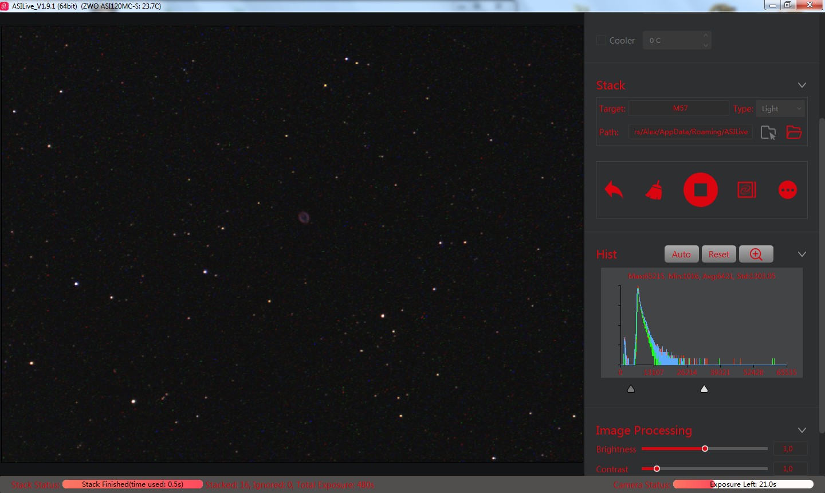Click the Brightness value box showing 1.0
825x493 pixels.
pyautogui.click(x=790, y=449)
